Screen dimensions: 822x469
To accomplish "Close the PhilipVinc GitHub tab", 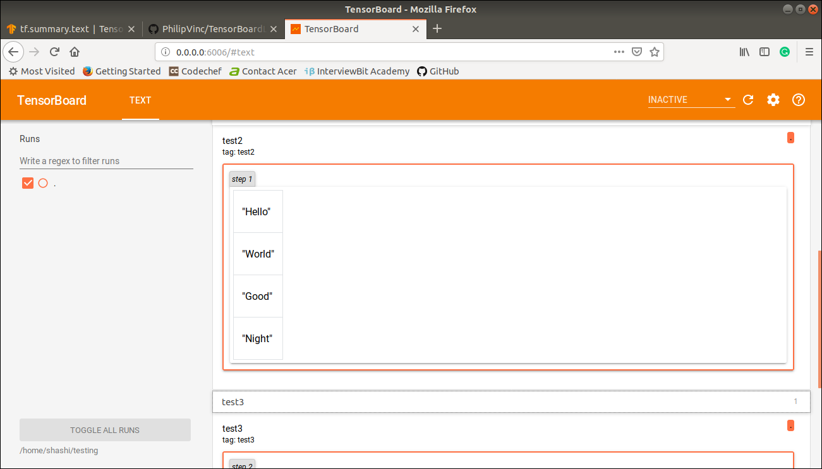I will click(x=274, y=29).
